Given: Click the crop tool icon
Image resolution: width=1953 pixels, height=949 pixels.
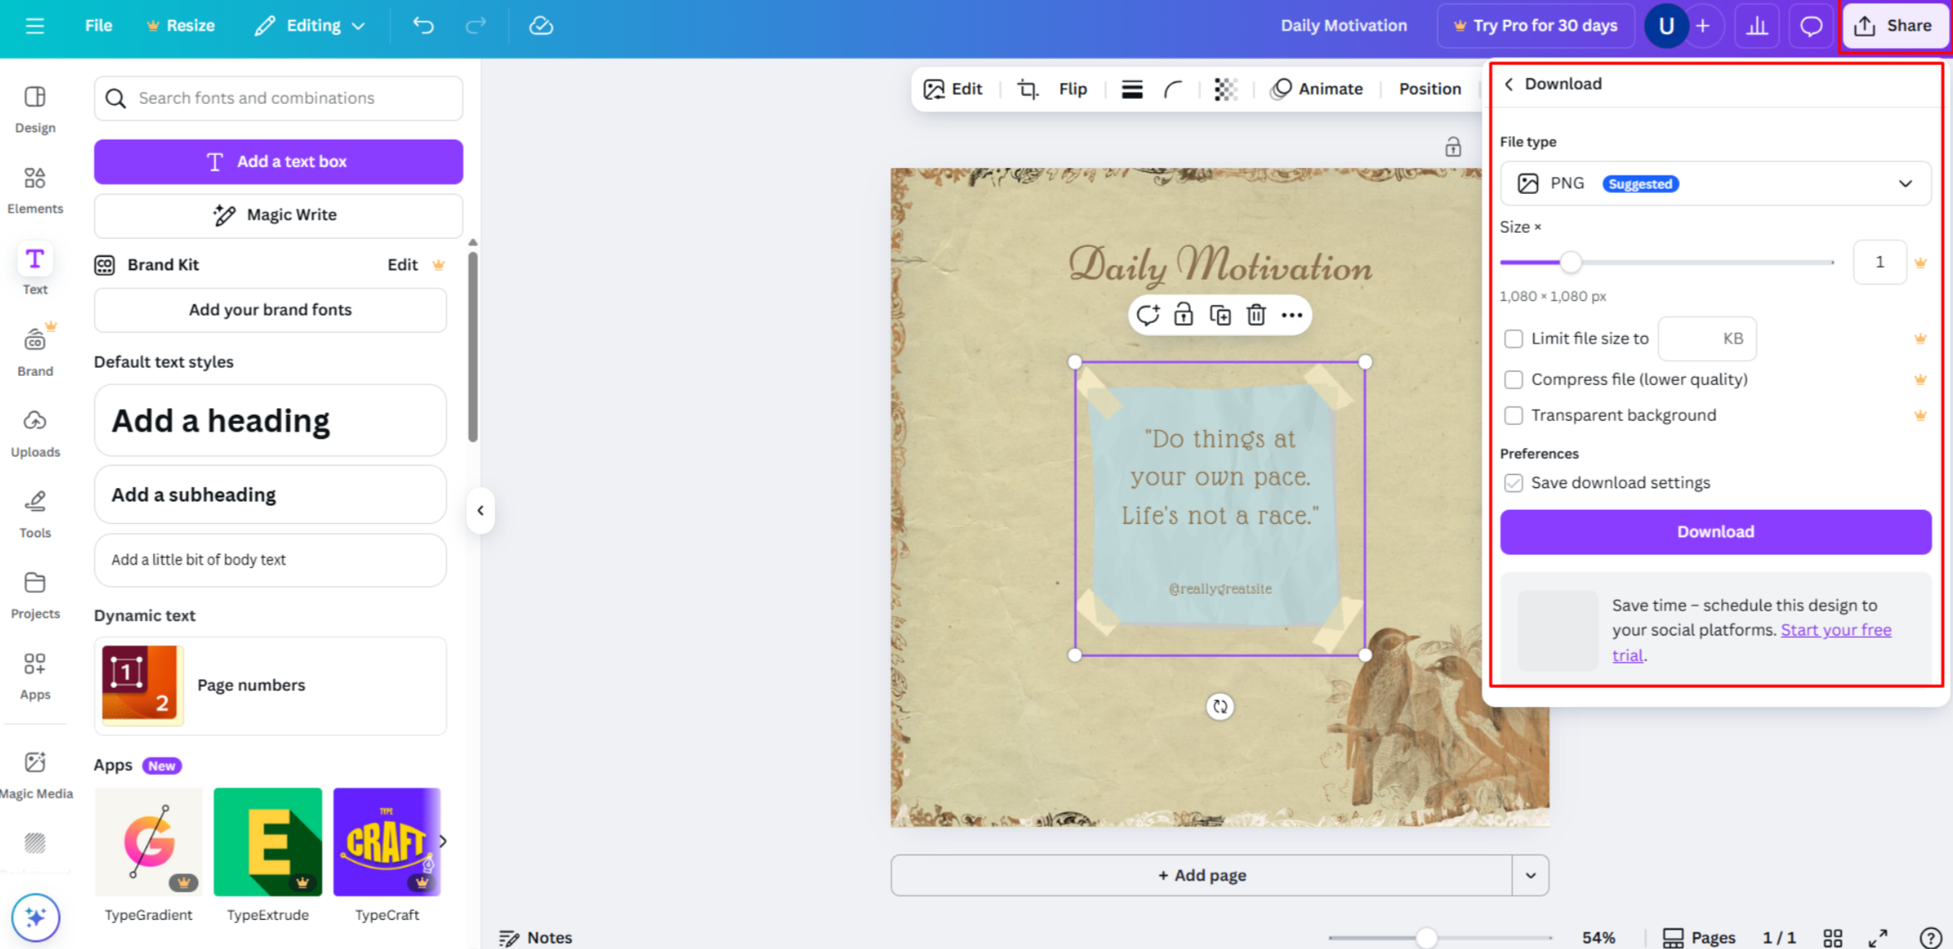Looking at the screenshot, I should point(1028,89).
